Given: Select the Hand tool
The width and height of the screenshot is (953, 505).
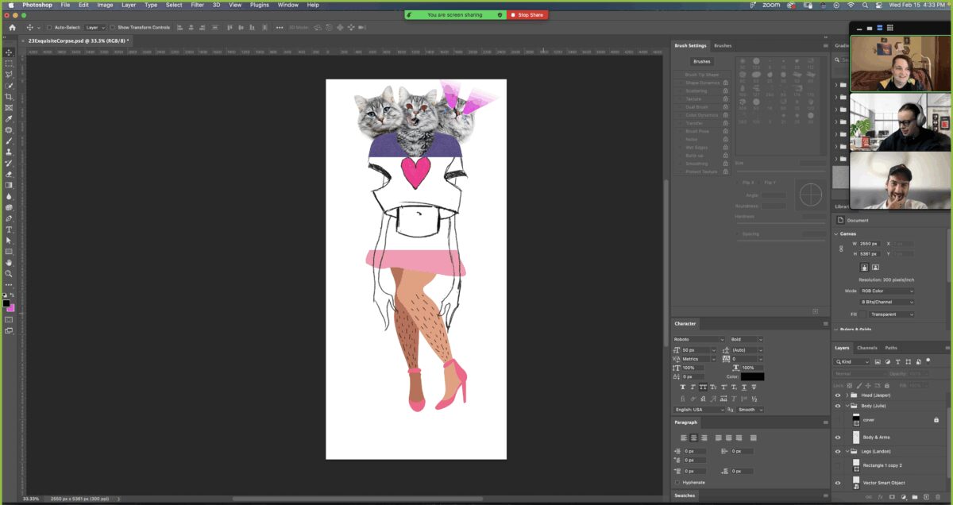Looking at the screenshot, I should click(x=9, y=262).
